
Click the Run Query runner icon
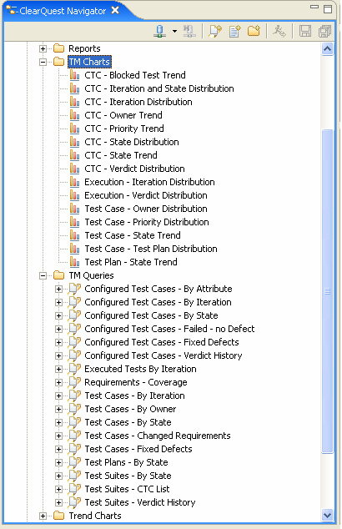tap(279, 31)
